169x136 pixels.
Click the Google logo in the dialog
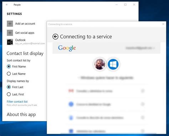[67, 48]
